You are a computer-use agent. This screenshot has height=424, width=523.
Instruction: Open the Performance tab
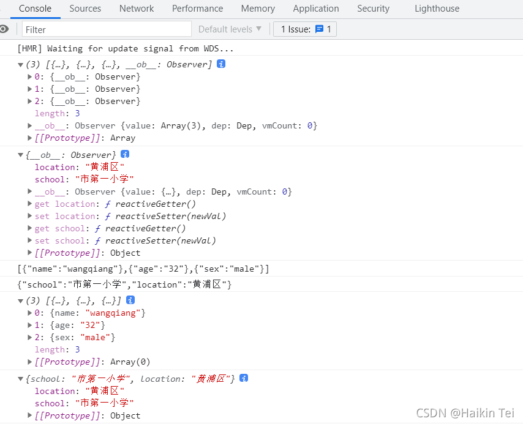pyautogui.click(x=197, y=9)
